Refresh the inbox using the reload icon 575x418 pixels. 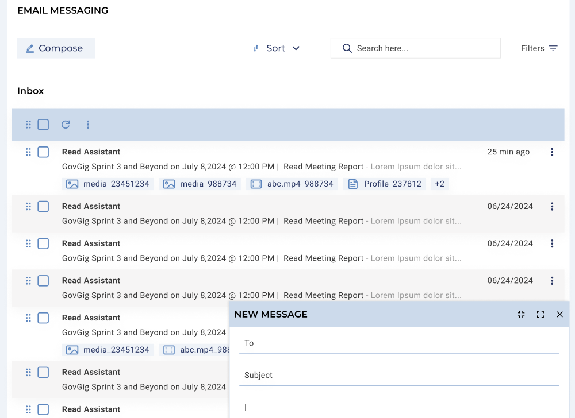pos(66,125)
